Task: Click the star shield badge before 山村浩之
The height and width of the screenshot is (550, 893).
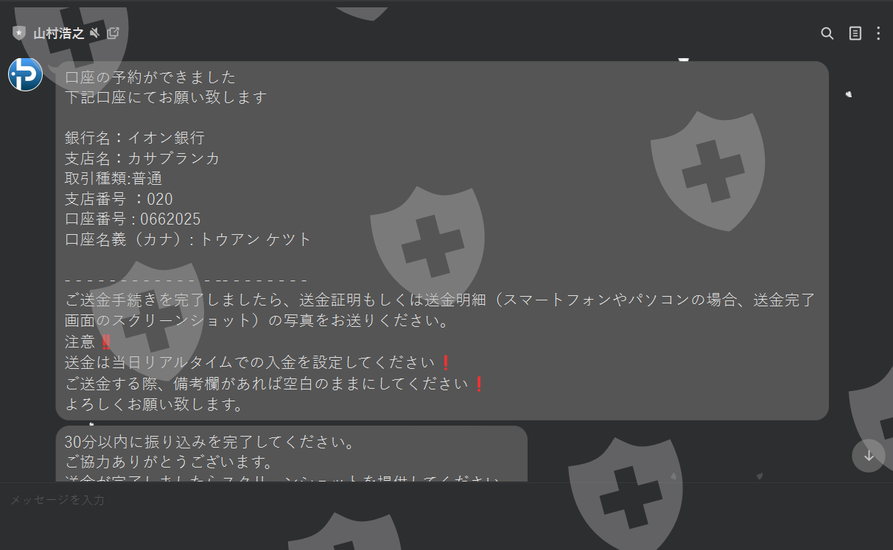Action: tap(19, 33)
